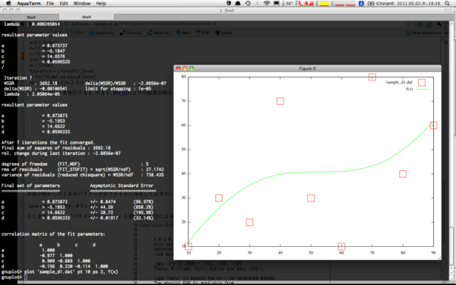The width and height of the screenshot is (456, 285).
Task: Open the Time Machine menu bar icon
Action: click(248, 3)
